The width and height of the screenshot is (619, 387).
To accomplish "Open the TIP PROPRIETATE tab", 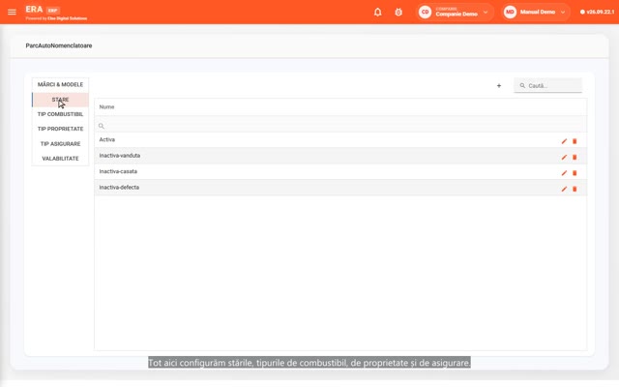I will [60, 129].
